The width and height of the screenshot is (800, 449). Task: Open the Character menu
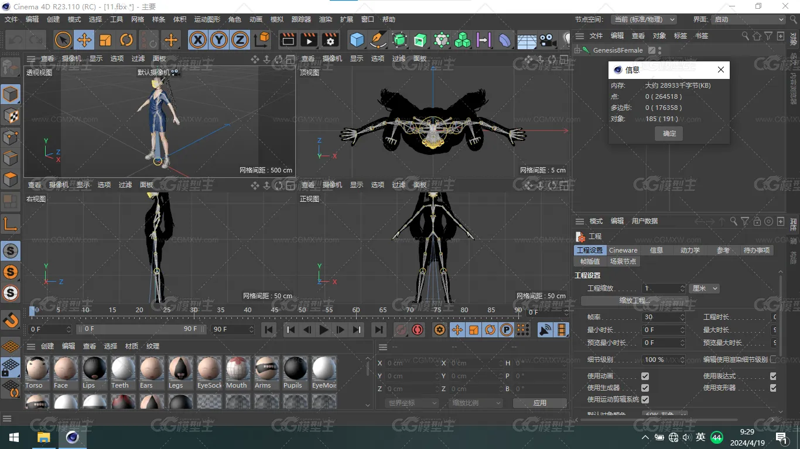(235, 19)
